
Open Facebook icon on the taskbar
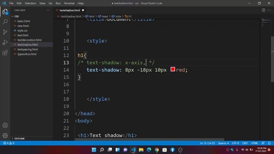coord(173,150)
